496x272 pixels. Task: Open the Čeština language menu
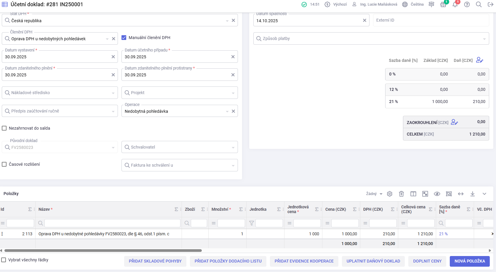pos(413,4)
